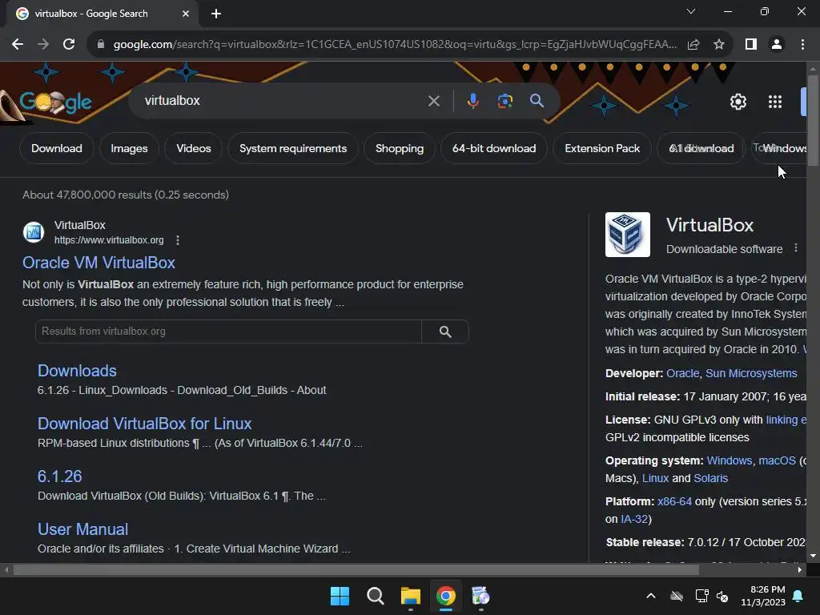This screenshot has width=820, height=615.
Task: Switch to Shopping results
Action: click(400, 148)
